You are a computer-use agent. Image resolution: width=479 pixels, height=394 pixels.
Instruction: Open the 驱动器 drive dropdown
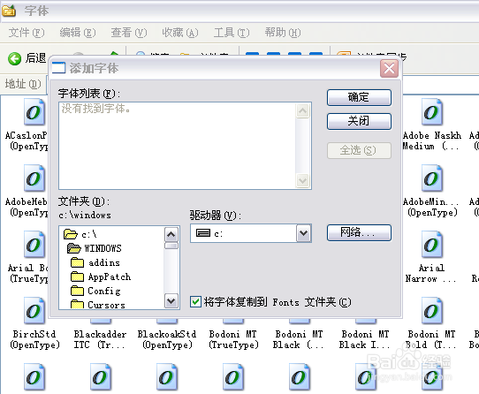(303, 233)
